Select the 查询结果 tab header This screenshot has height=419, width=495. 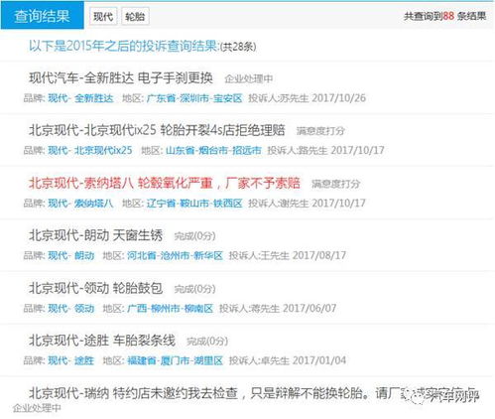(x=42, y=16)
